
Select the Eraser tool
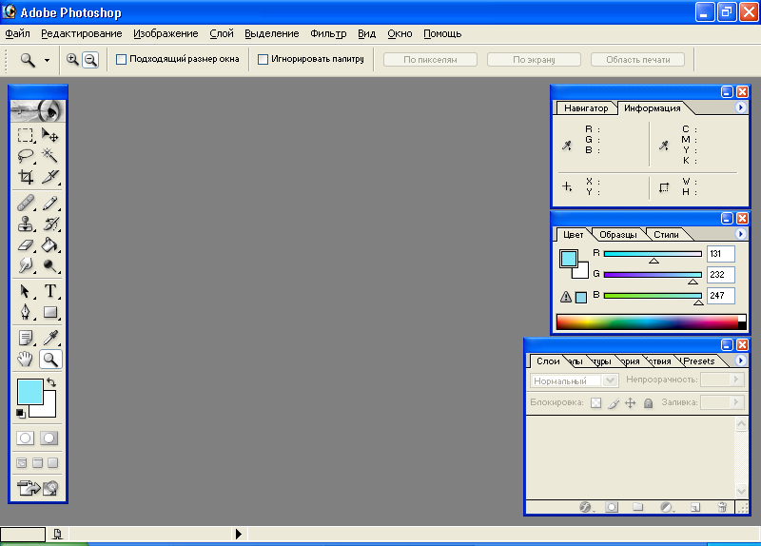pyautogui.click(x=26, y=245)
